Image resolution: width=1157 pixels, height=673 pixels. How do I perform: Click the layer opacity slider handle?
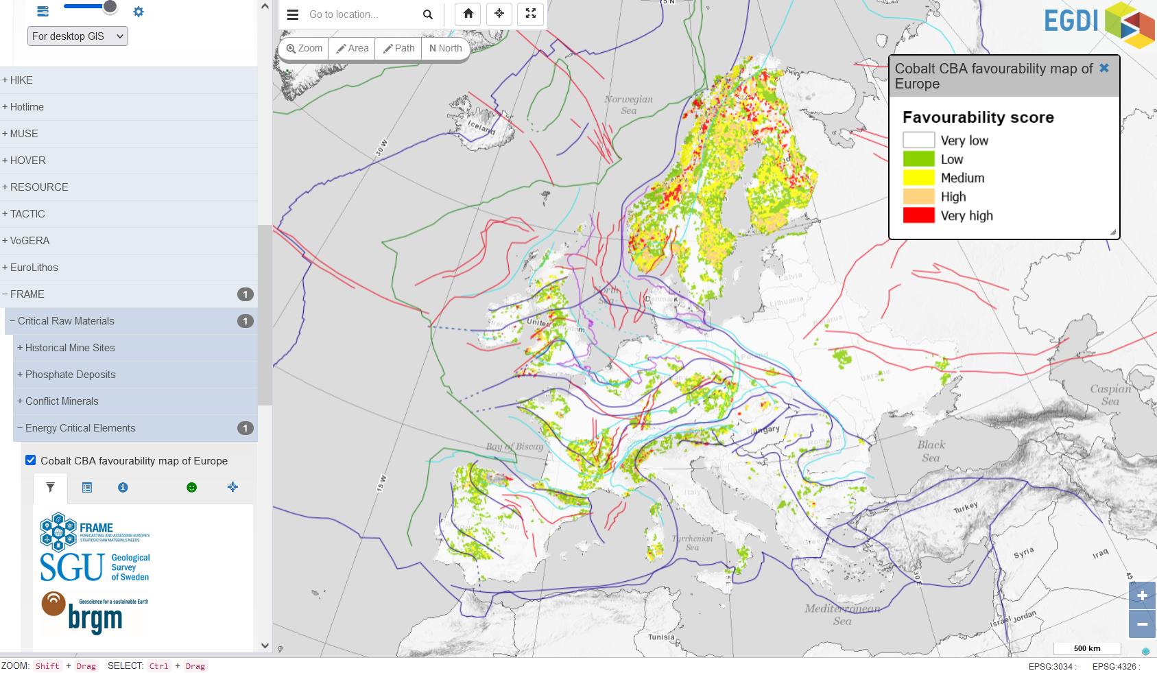(110, 7)
